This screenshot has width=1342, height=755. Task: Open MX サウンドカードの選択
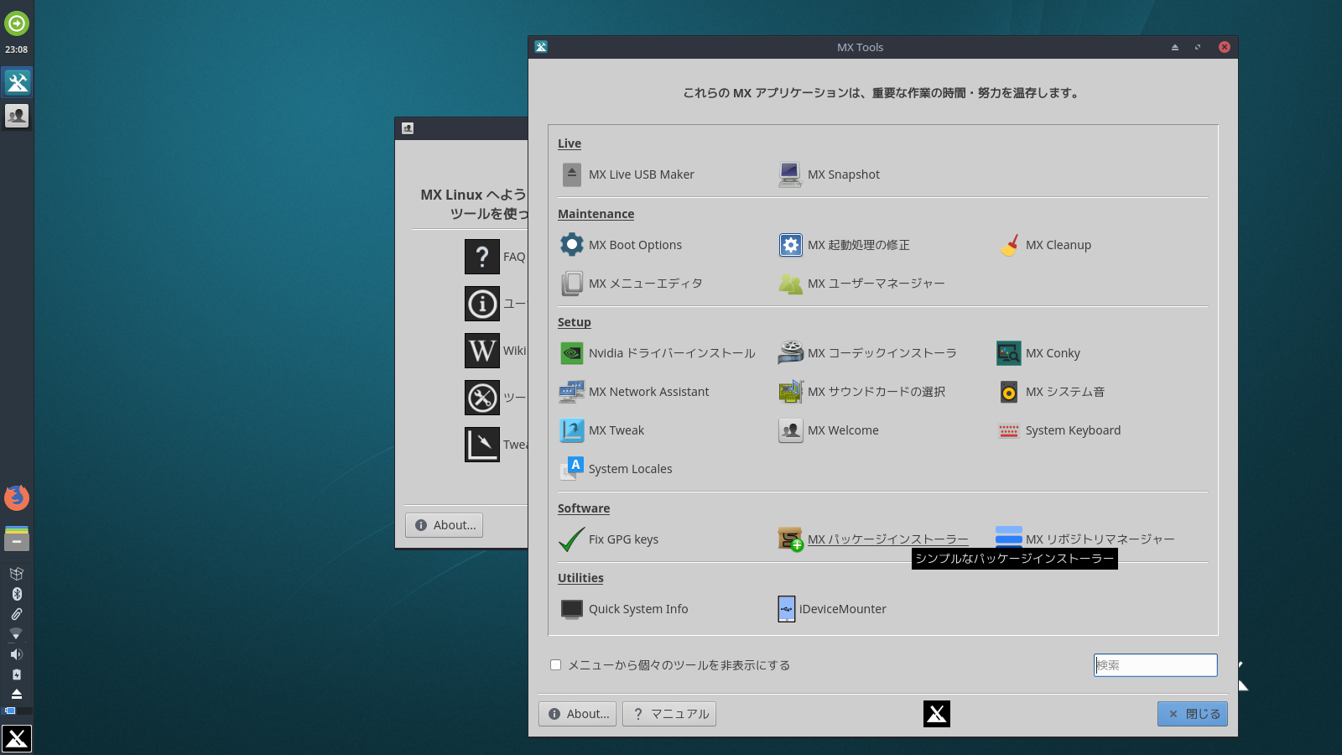(x=861, y=392)
